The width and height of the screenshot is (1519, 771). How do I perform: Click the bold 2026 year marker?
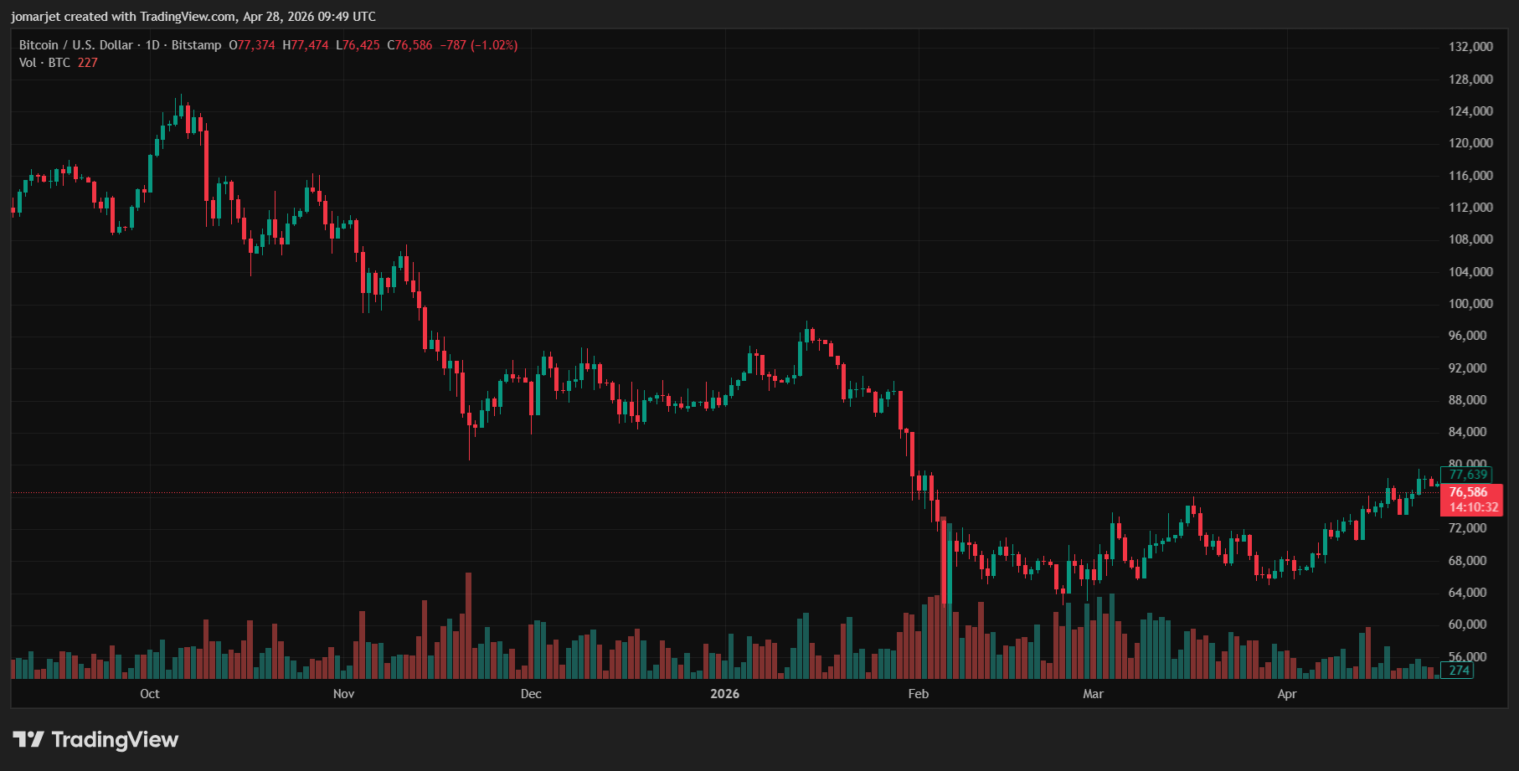pyautogui.click(x=724, y=694)
